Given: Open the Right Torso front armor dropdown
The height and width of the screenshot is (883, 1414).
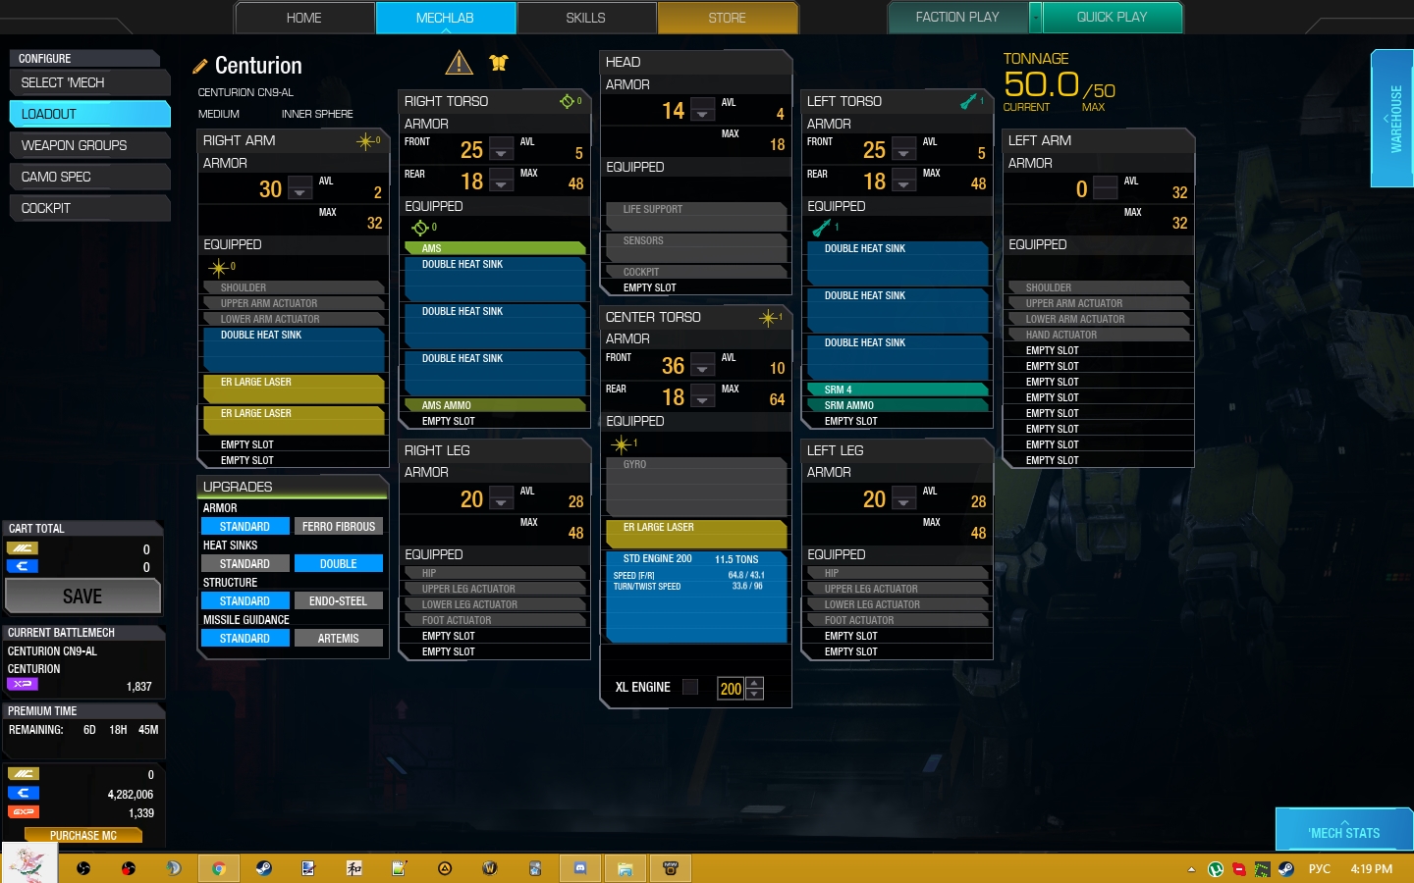Looking at the screenshot, I should point(501,149).
